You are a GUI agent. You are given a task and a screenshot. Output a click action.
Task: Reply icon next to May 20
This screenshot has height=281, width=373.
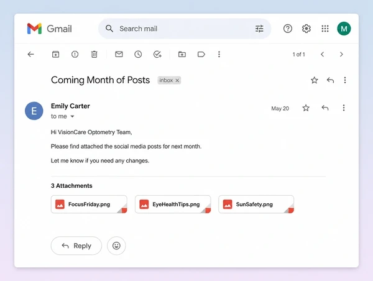[325, 108]
